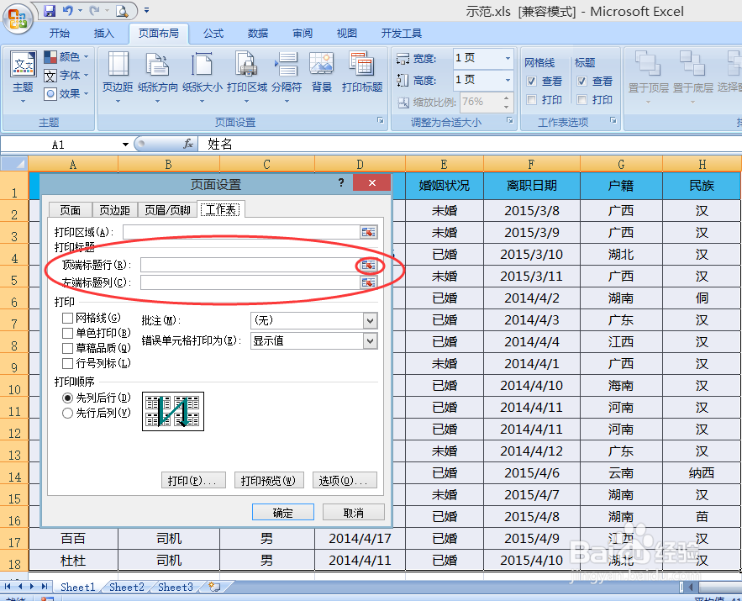Screen dimensions: 742x601
Task: Click the fx insert function icon
Action: [188, 144]
